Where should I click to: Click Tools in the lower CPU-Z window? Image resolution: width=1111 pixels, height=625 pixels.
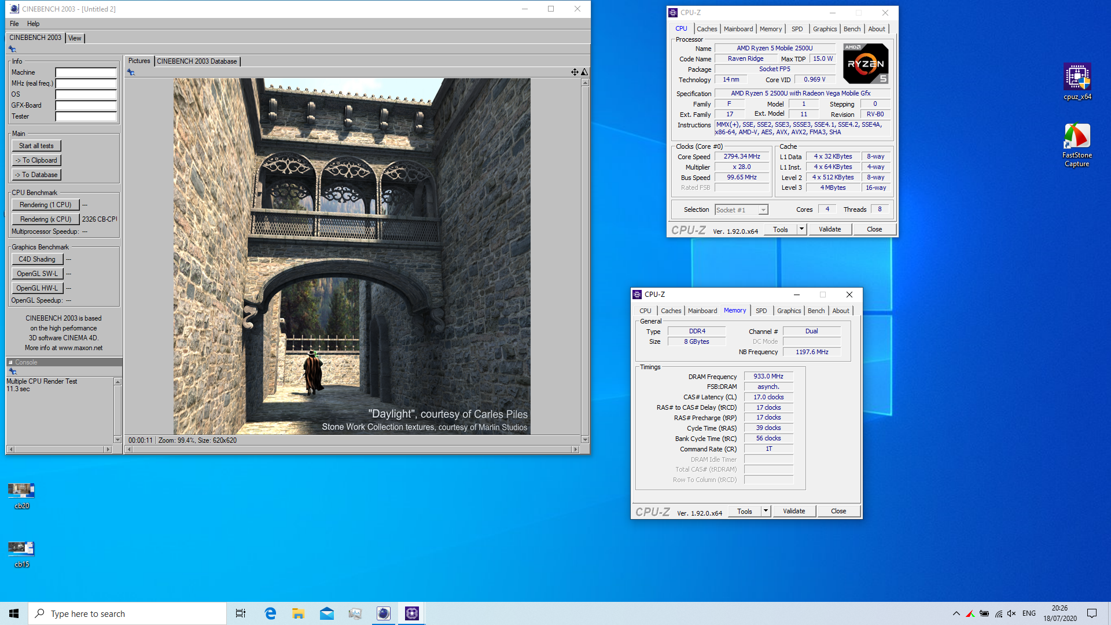[745, 511]
